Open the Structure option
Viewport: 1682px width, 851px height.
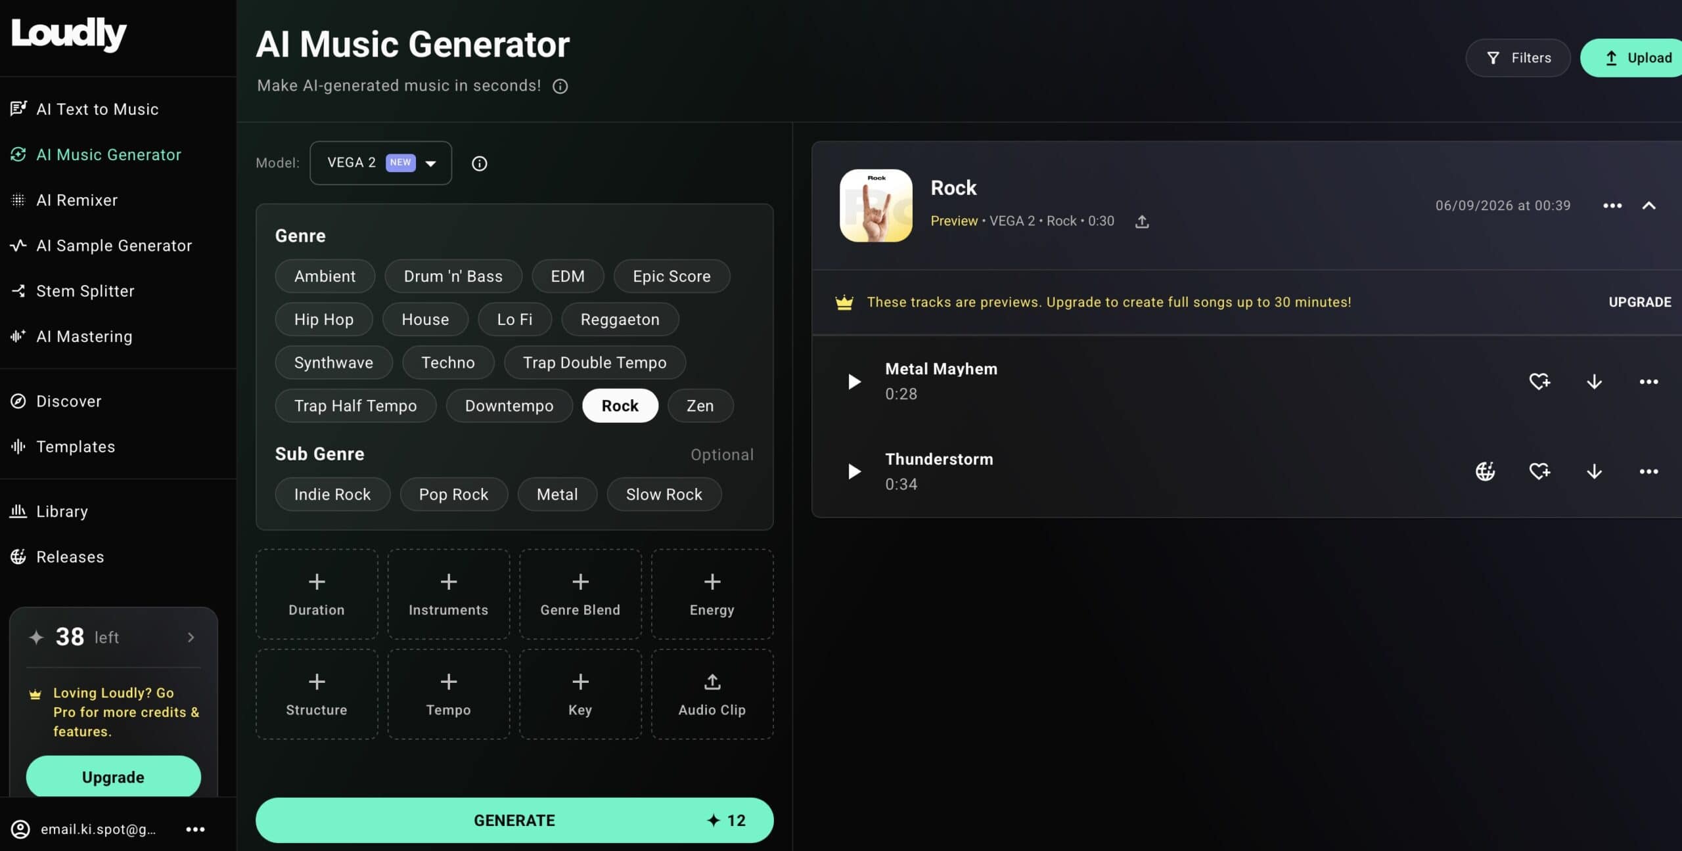pos(317,694)
